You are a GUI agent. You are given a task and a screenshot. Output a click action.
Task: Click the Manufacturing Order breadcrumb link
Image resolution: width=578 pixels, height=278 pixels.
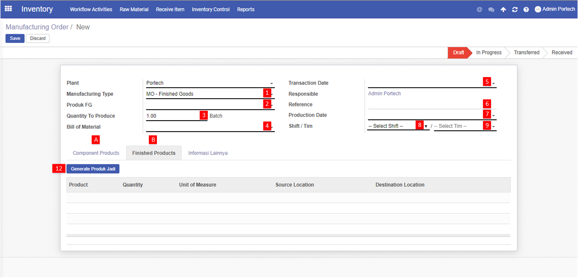pos(37,27)
